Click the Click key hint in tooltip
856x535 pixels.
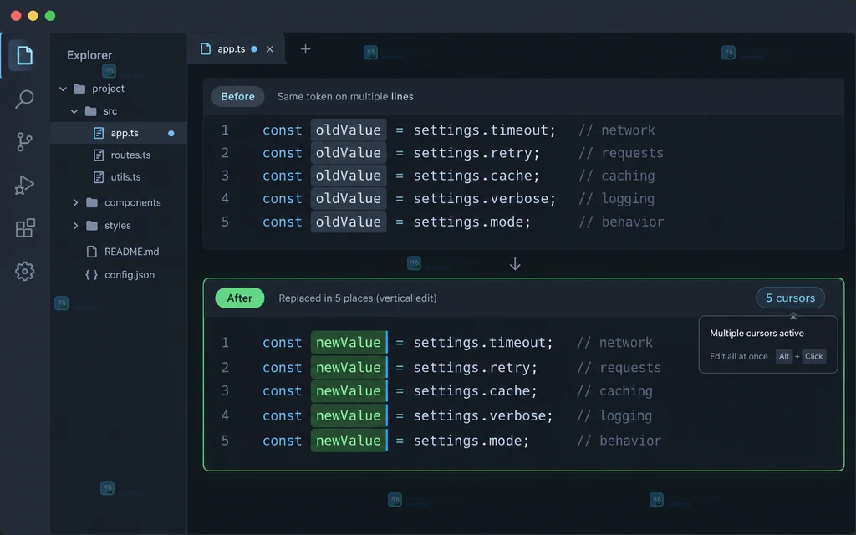(813, 356)
